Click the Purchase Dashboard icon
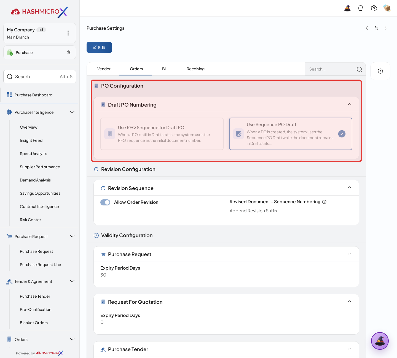Image resolution: width=397 pixels, height=358 pixels. [9, 95]
